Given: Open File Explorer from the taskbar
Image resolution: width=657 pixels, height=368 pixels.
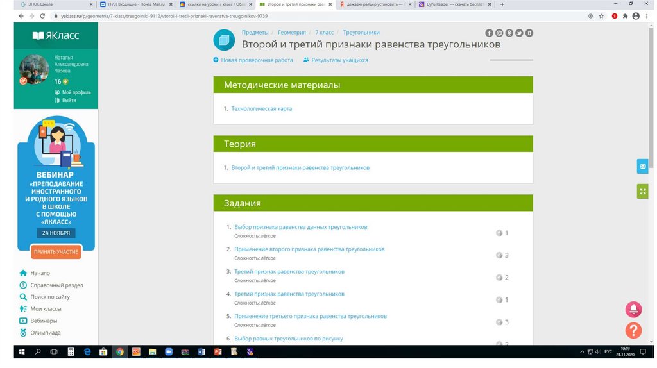Looking at the screenshot, I should click(152, 352).
